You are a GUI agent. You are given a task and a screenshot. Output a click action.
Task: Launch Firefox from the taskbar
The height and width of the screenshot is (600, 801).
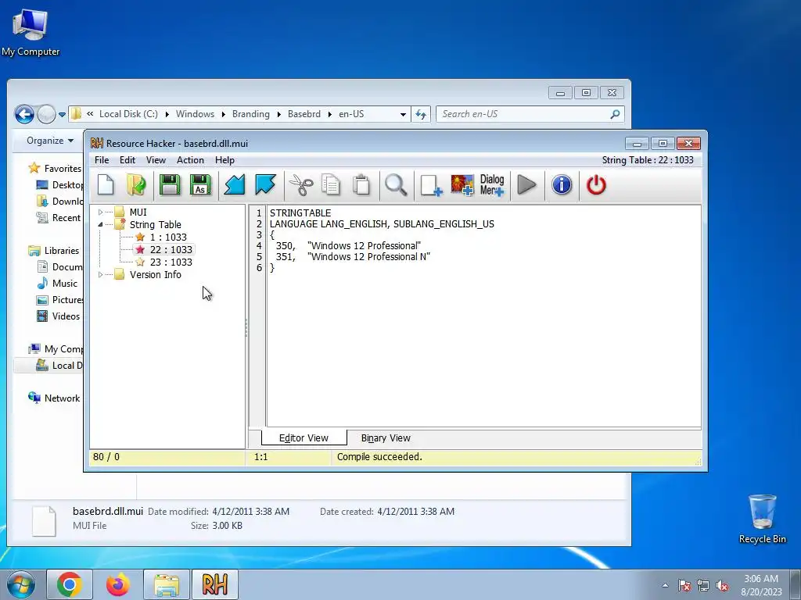[117, 584]
